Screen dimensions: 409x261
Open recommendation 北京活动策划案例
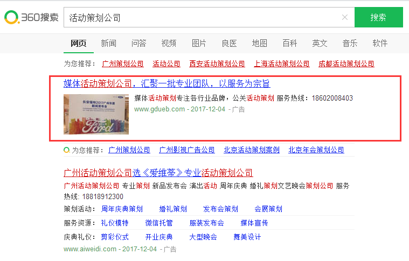coord(252,150)
